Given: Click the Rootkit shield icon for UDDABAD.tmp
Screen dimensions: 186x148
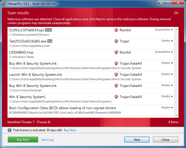Looking at the screenshot, I should click(116, 52).
